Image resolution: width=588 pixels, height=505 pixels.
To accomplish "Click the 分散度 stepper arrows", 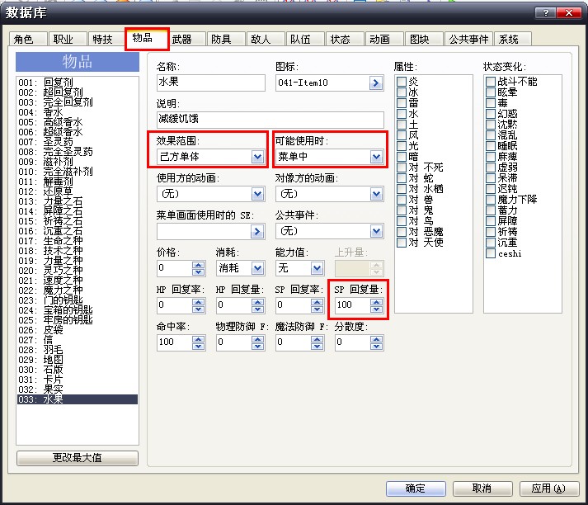I will (x=377, y=342).
